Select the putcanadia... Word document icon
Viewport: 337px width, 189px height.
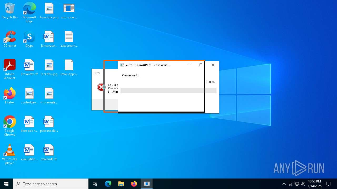click(x=49, y=124)
